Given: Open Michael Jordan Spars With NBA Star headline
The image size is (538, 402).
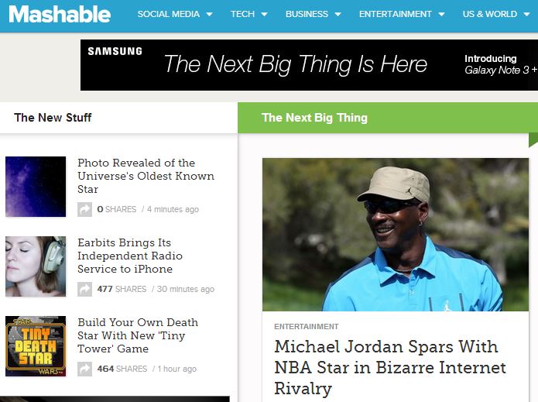Looking at the screenshot, I should (x=390, y=367).
